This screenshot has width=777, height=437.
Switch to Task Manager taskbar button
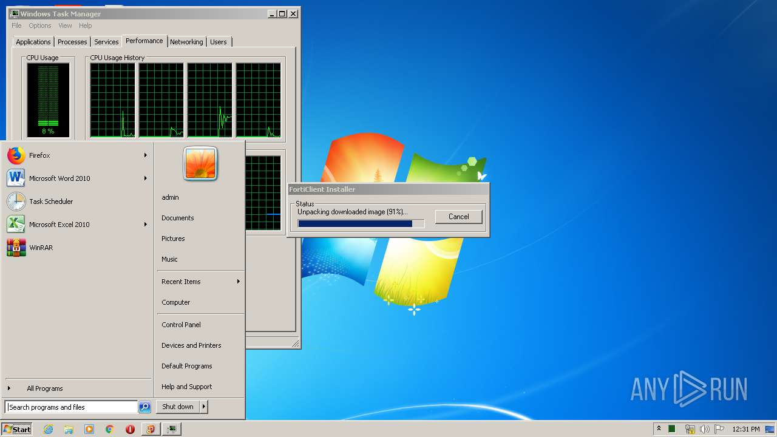(172, 429)
